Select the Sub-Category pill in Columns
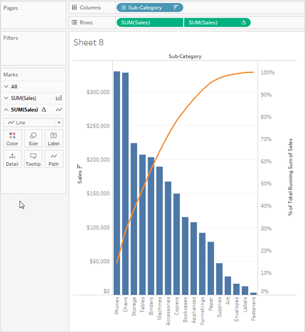The image size is (305, 332). 149,7
